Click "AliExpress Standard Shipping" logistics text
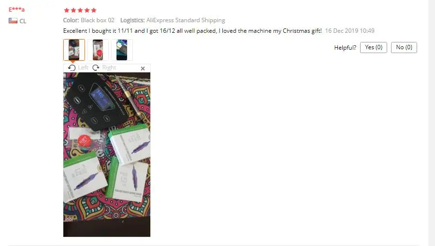 pos(186,20)
